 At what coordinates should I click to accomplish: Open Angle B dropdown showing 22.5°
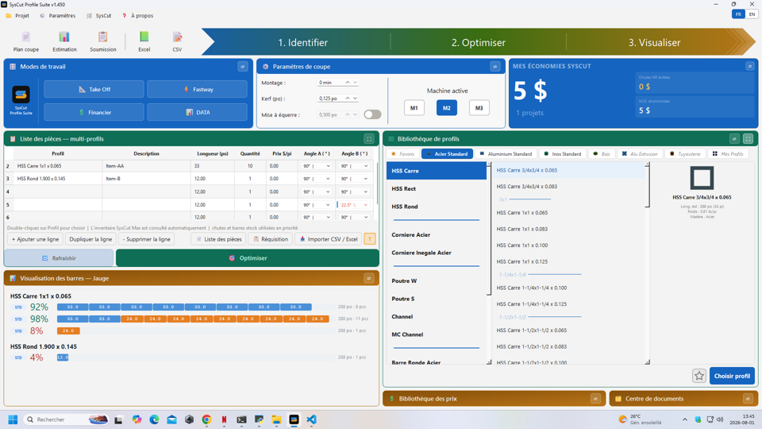[354, 205]
